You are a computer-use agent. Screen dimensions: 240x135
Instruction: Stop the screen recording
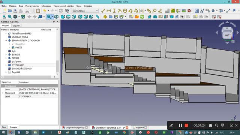click(186, 125)
